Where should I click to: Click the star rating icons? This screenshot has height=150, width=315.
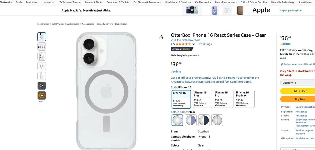[183, 44]
